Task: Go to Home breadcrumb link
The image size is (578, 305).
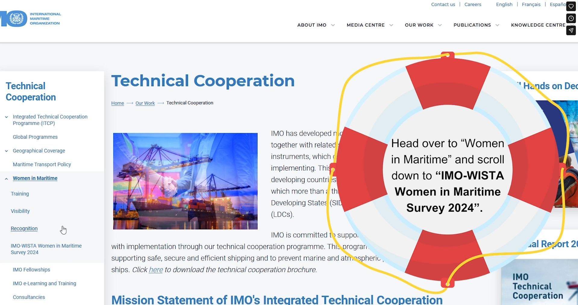Action: [117, 103]
